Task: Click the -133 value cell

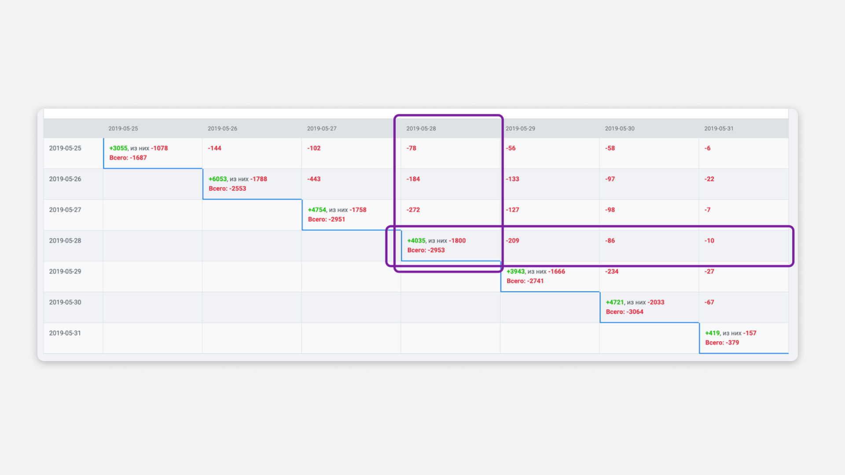Action: coord(512,179)
